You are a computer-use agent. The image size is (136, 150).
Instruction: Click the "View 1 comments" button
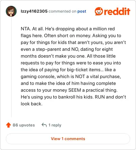tap(68, 139)
